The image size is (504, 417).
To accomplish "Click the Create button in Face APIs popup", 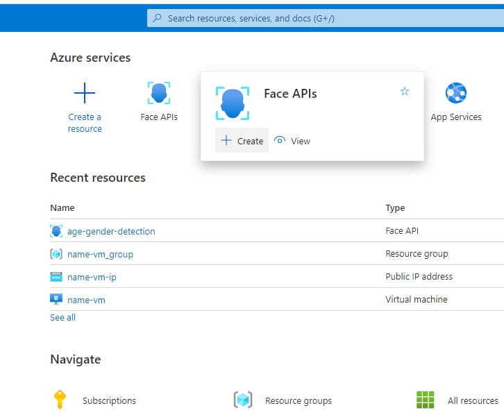I will [x=242, y=140].
